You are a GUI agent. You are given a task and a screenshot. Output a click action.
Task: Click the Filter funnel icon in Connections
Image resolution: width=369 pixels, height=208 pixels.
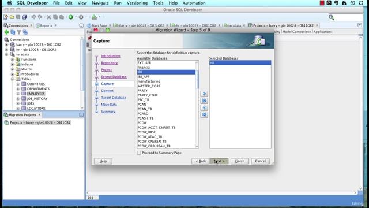pyautogui.click(x=19, y=32)
